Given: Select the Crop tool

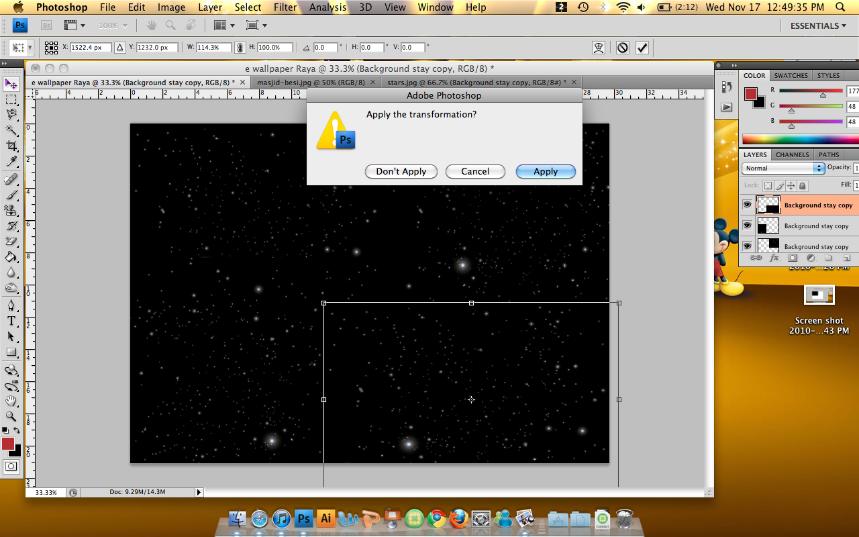Looking at the screenshot, I should click(11, 146).
